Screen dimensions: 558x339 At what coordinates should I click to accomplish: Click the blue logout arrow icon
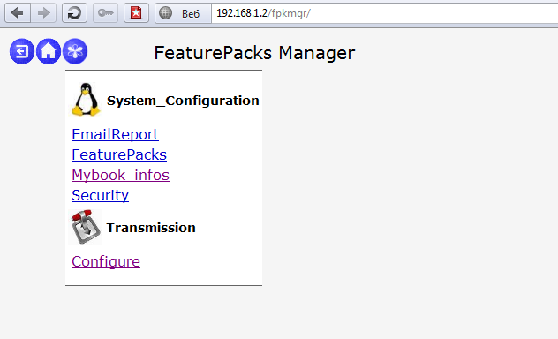tap(22, 51)
